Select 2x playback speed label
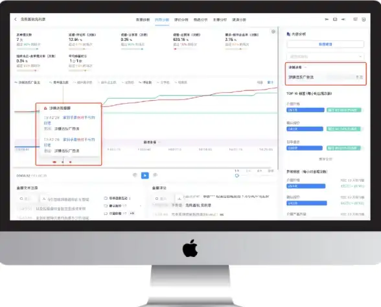 tap(248, 171)
